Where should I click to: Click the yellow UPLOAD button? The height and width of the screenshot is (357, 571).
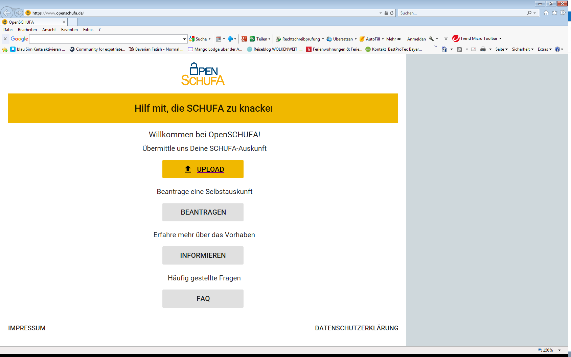203,169
